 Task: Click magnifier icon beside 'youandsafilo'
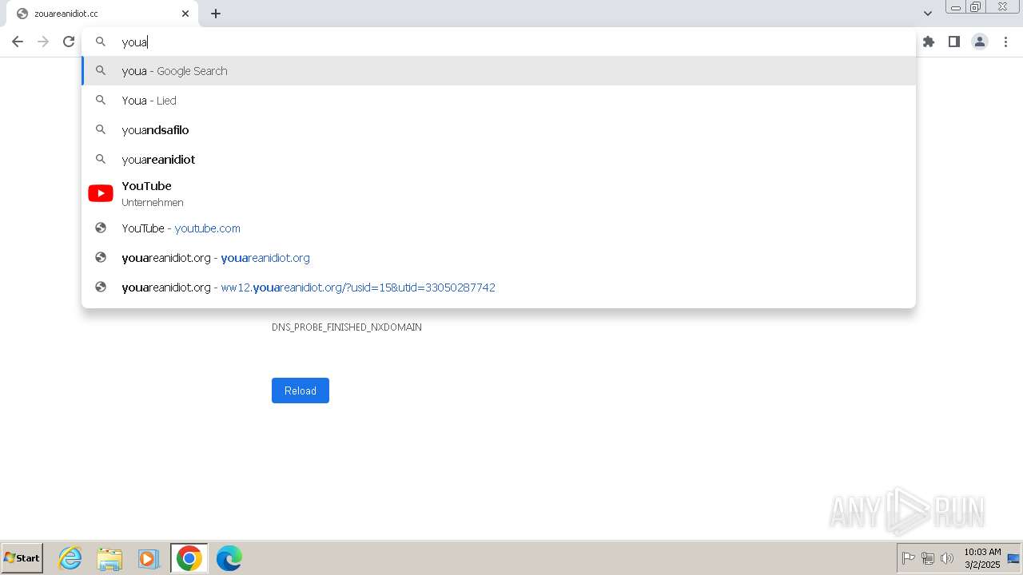(x=101, y=129)
